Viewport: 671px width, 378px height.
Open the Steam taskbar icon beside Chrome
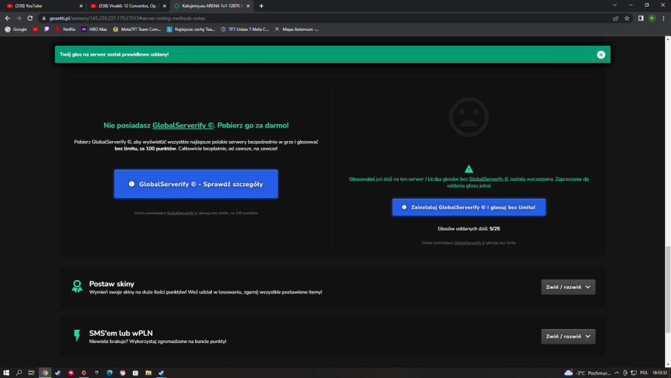pos(58,373)
